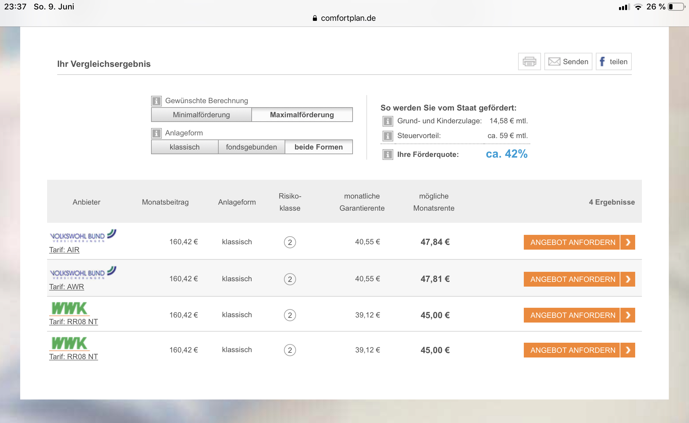Screen dimensions: 689x423
Task: Request offer for first WWK RR08 NT row
Action: tap(572, 315)
